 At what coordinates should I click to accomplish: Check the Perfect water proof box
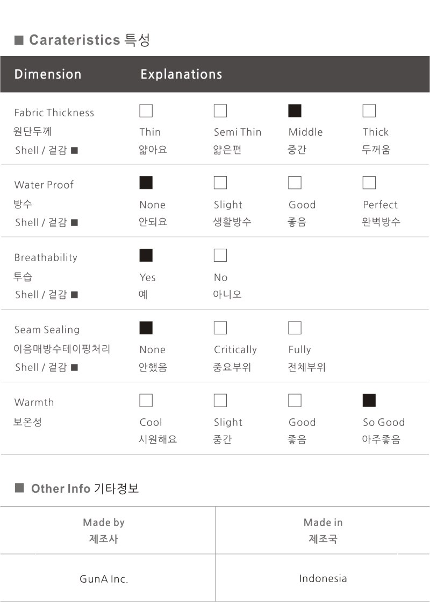pos(369,183)
